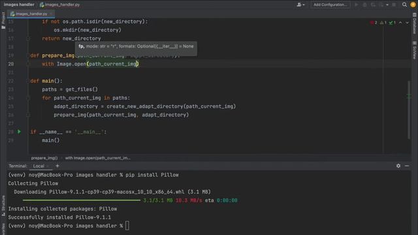This screenshot has height=235, width=418.
Task: Click prepare_img() breadcrumb below editor
Action: 44,158
